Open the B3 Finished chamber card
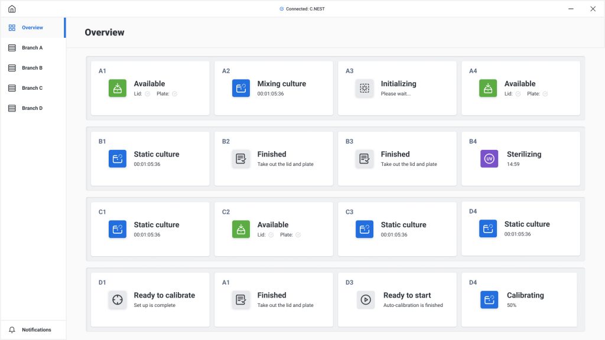This screenshot has width=605, height=340. [x=397, y=158]
